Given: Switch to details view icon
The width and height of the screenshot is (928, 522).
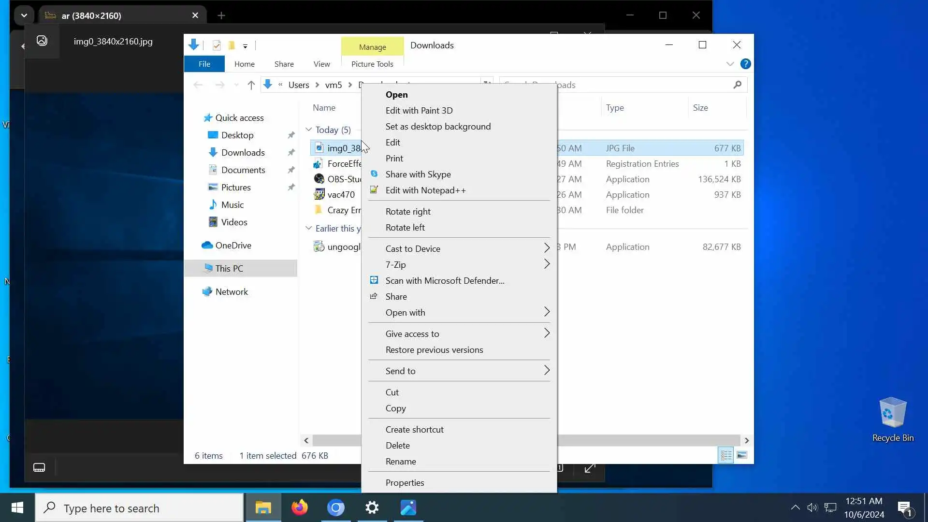Looking at the screenshot, I should pyautogui.click(x=725, y=455).
